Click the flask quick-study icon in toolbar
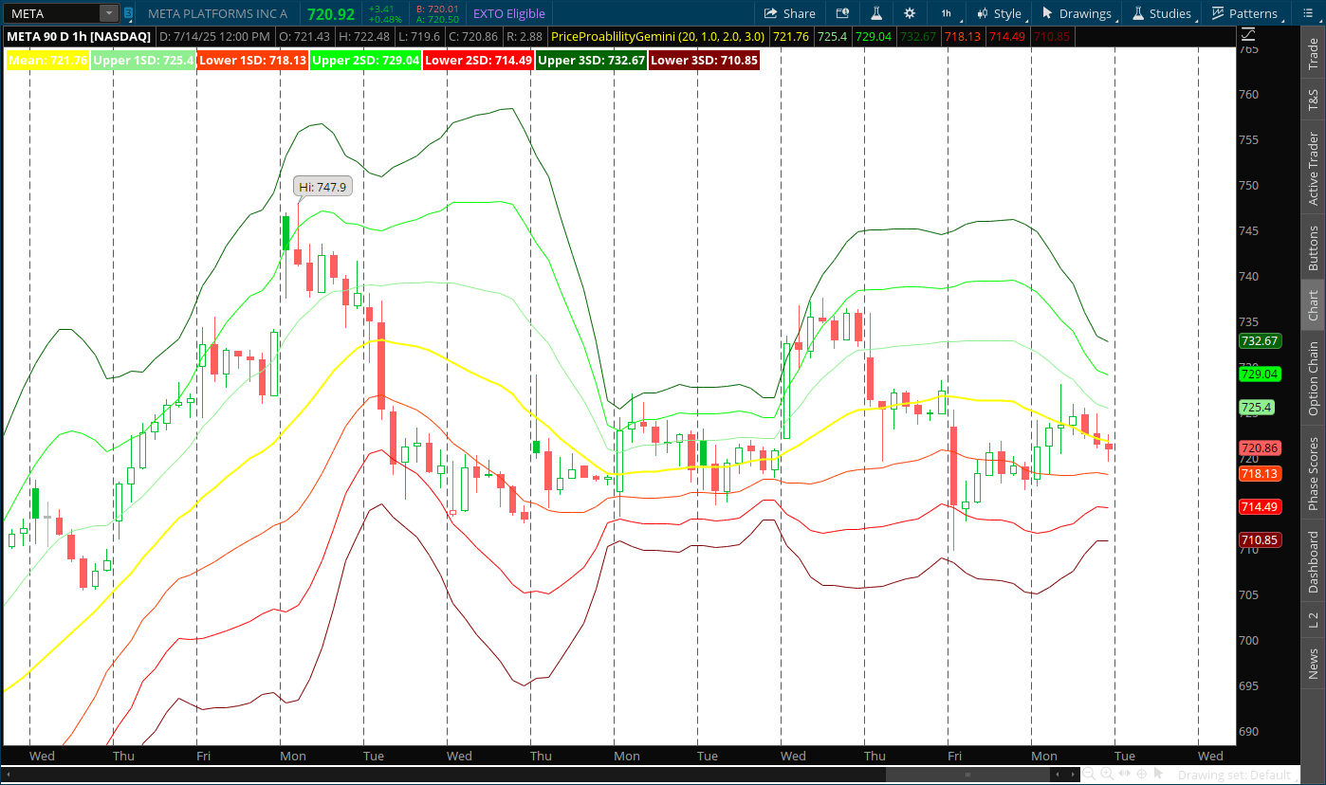The width and height of the screenshot is (1326, 785). (876, 13)
